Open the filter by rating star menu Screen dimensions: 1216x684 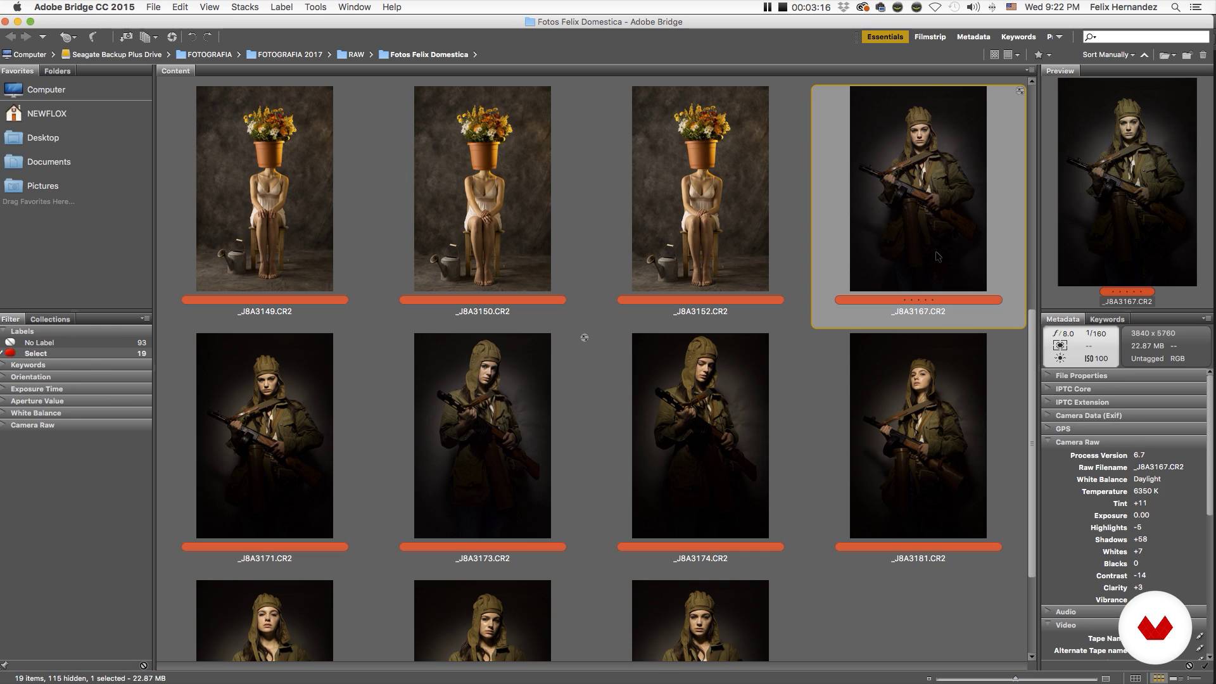pyautogui.click(x=1042, y=54)
